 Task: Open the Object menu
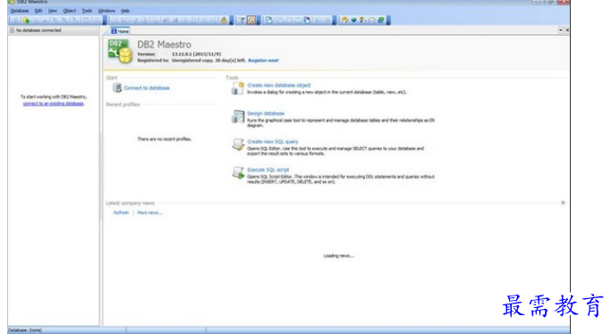coord(70,11)
